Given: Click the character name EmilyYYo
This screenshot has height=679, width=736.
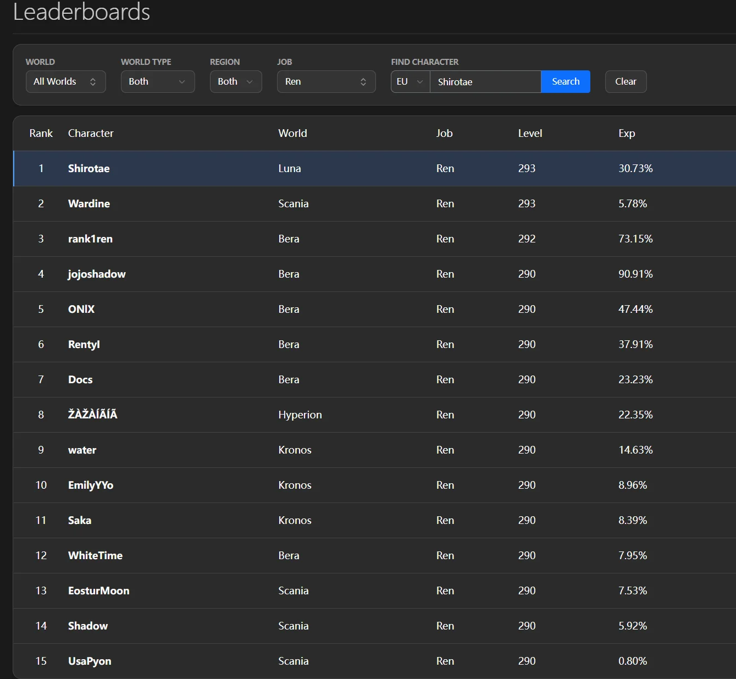Looking at the screenshot, I should point(91,485).
